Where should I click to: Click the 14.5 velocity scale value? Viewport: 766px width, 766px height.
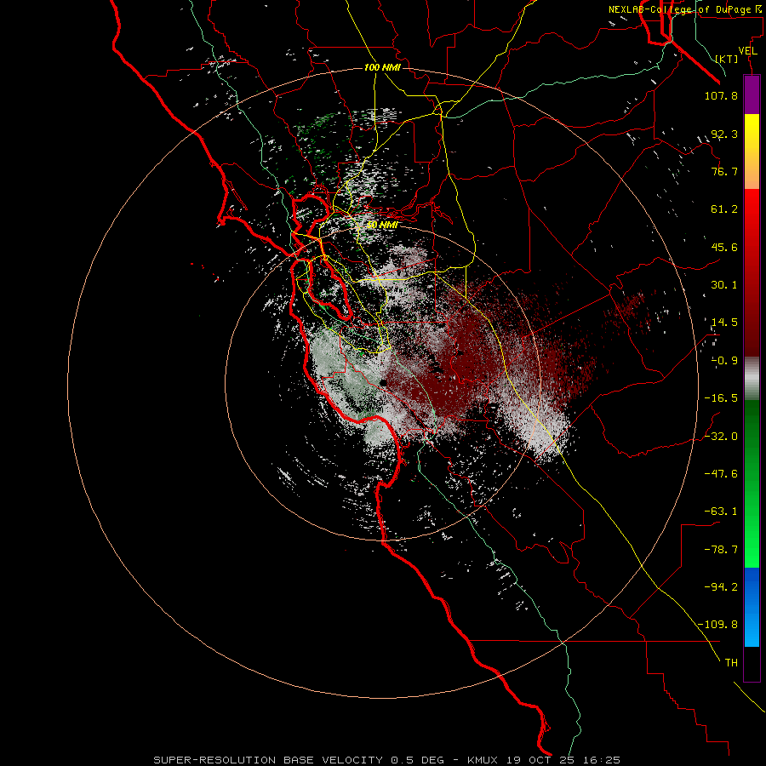click(x=724, y=323)
